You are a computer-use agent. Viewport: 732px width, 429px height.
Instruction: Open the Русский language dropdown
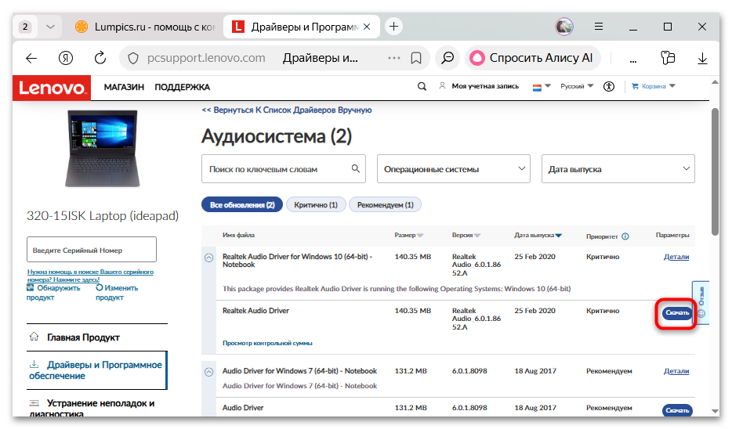(577, 86)
